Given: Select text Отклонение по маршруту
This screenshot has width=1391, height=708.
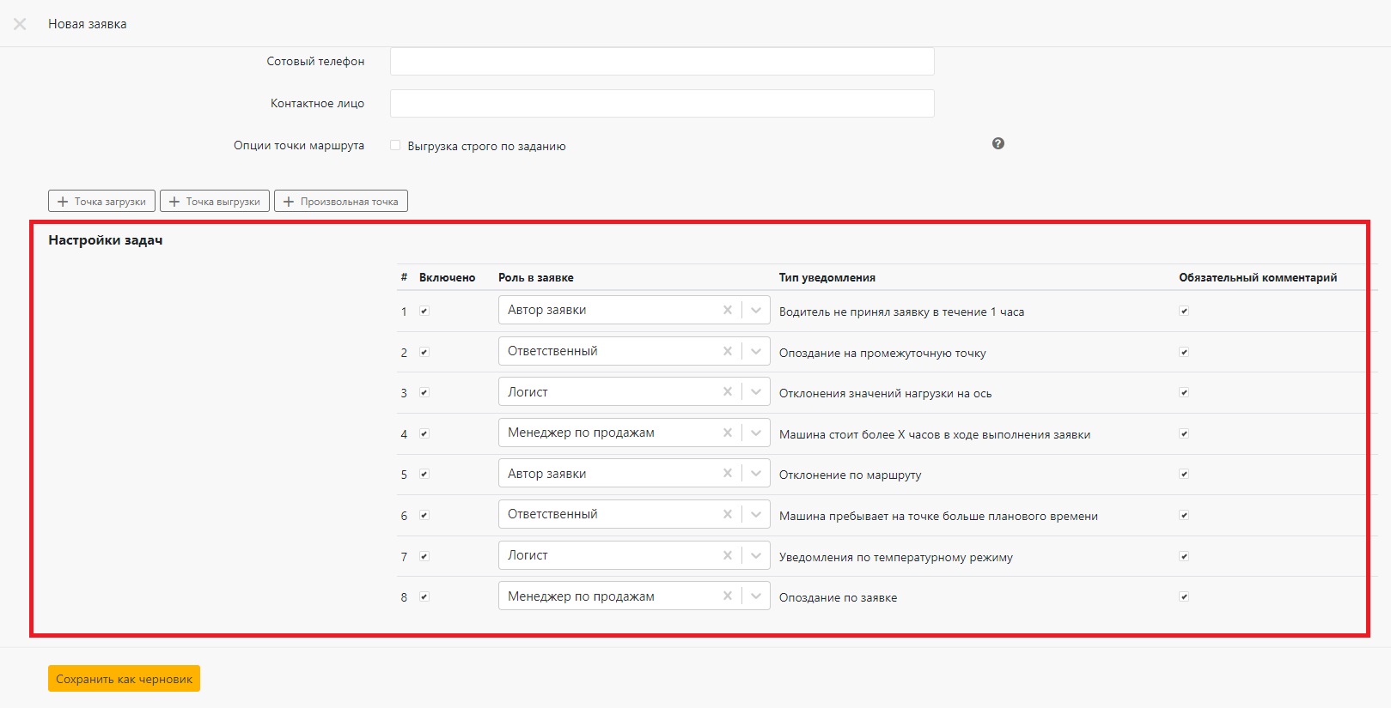Looking at the screenshot, I should pos(850,475).
